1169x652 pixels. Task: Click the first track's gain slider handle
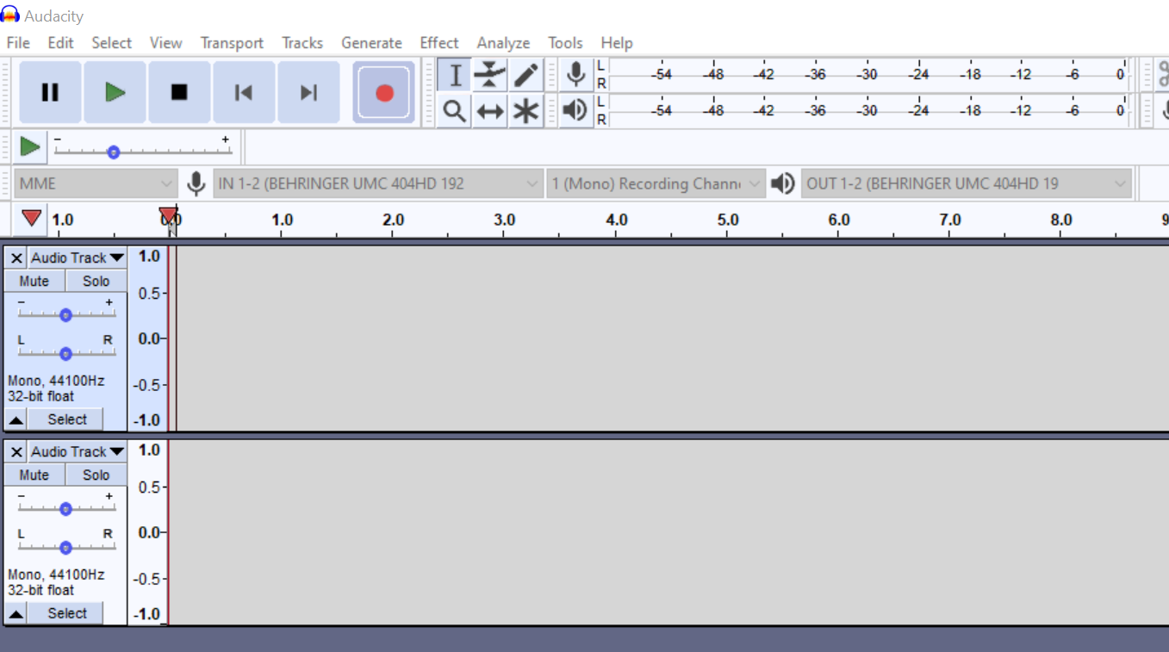[x=65, y=315]
